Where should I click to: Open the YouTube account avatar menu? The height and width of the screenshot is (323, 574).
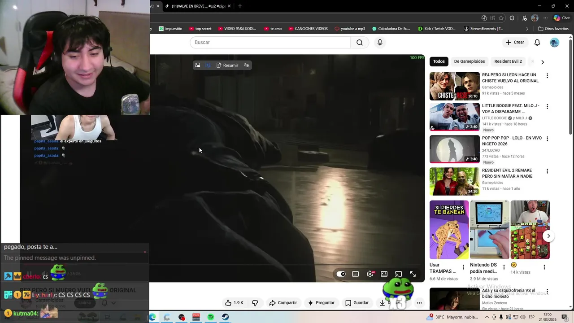(x=555, y=42)
